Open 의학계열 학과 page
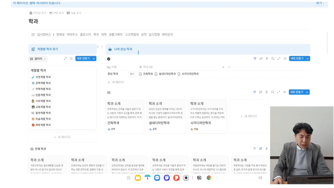 click(x=41, y=89)
